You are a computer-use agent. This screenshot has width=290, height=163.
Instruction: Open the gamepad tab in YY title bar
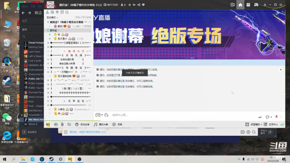pyautogui.click(x=256, y=5)
